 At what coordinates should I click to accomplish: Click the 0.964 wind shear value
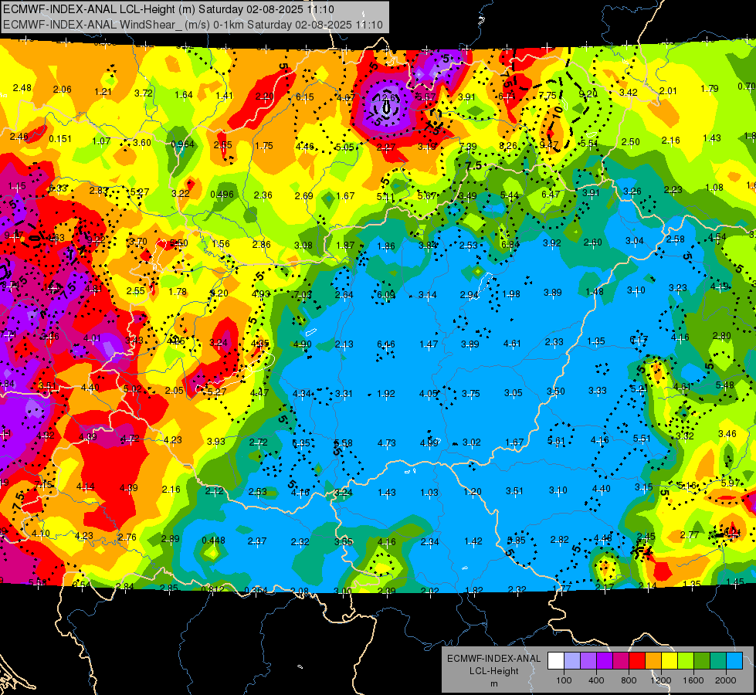183,144
